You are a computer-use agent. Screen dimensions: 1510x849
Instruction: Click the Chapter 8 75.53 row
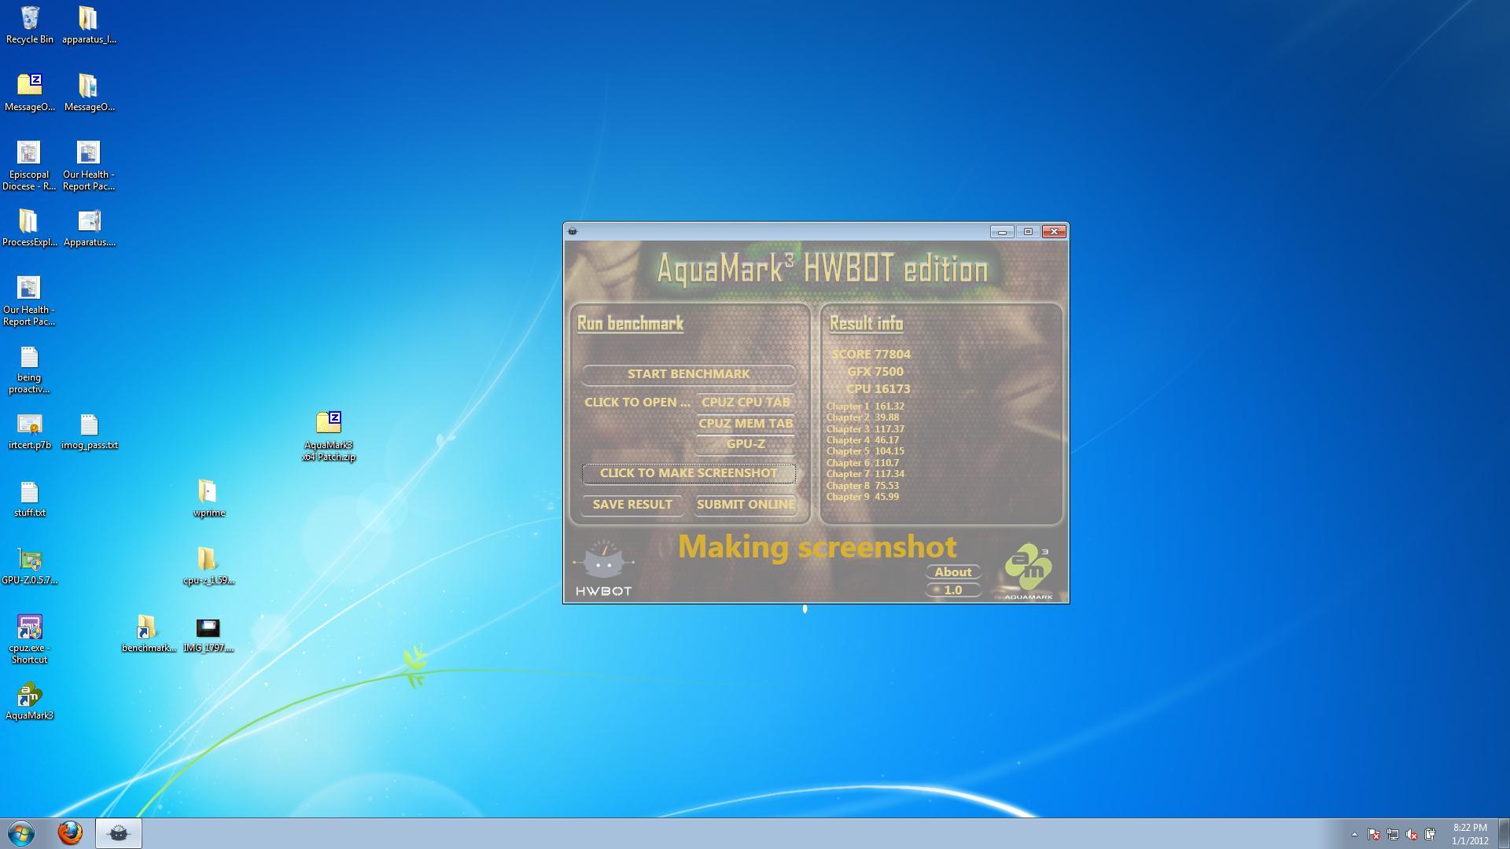coord(862,486)
